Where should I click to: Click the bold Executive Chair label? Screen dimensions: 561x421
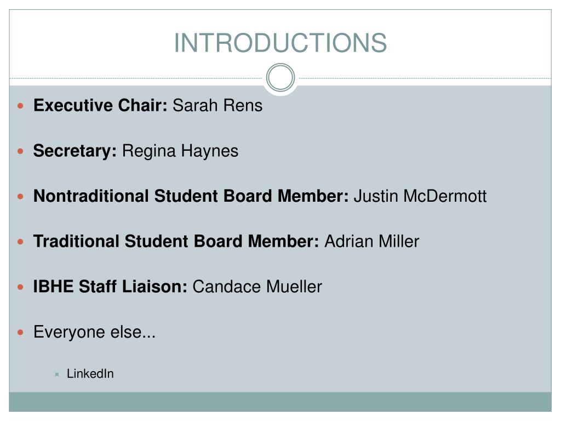100,105
